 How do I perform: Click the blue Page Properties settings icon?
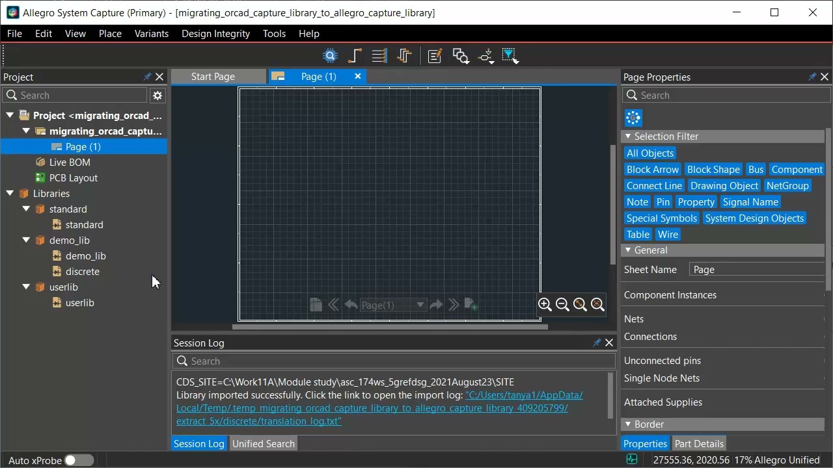(633, 118)
